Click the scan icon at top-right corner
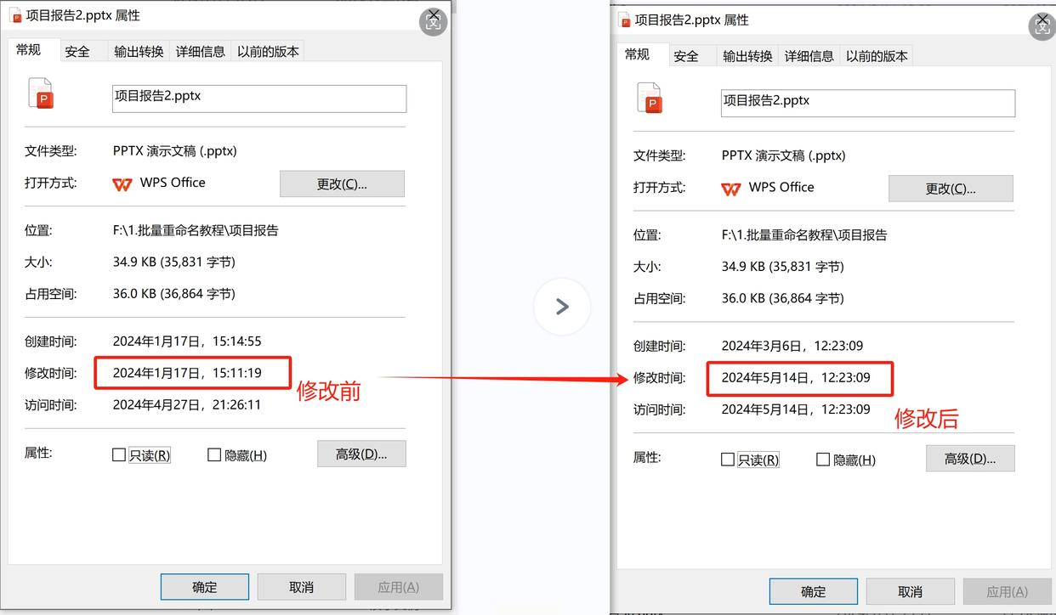1056x615 pixels. (1042, 26)
